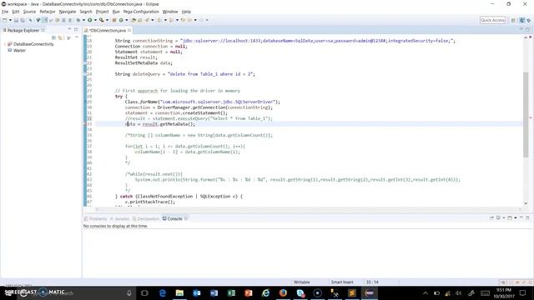Click the New Java Package icon
Image resolution: width=534 pixels, height=300 pixels.
click(115, 20)
